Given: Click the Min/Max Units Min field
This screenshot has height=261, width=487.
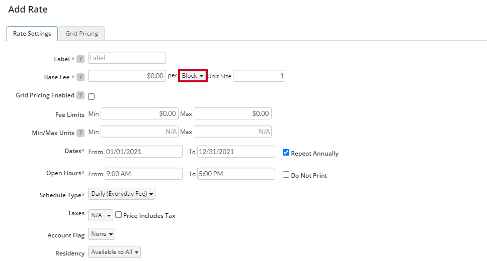Looking at the screenshot, I should pos(139,132).
